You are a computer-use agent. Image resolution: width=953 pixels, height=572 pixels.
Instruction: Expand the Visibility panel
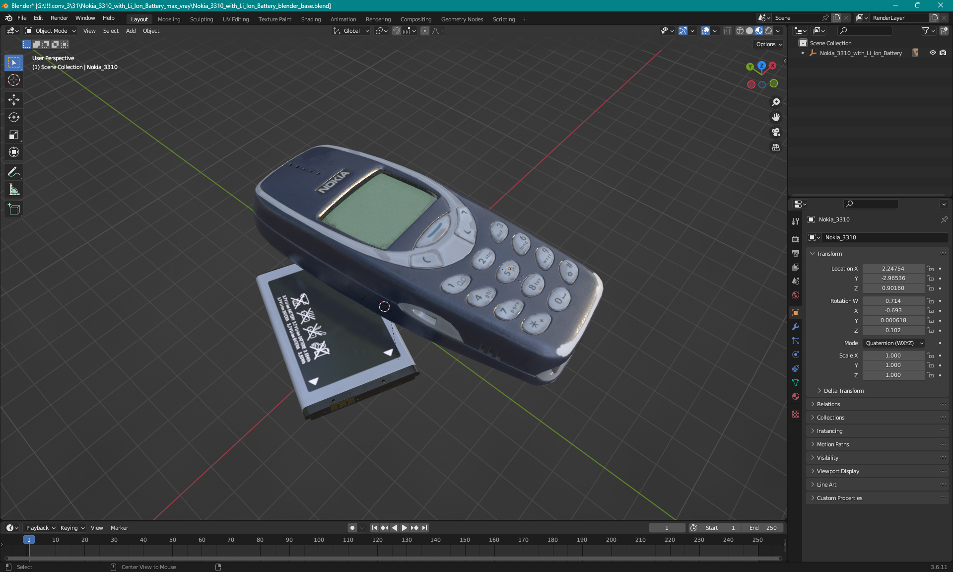tap(827, 458)
